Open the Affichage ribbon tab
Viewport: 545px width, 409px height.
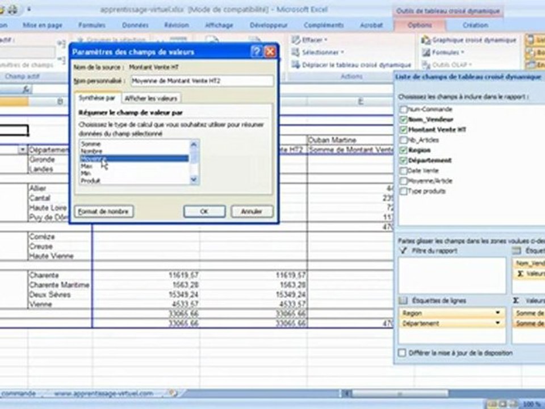[219, 25]
